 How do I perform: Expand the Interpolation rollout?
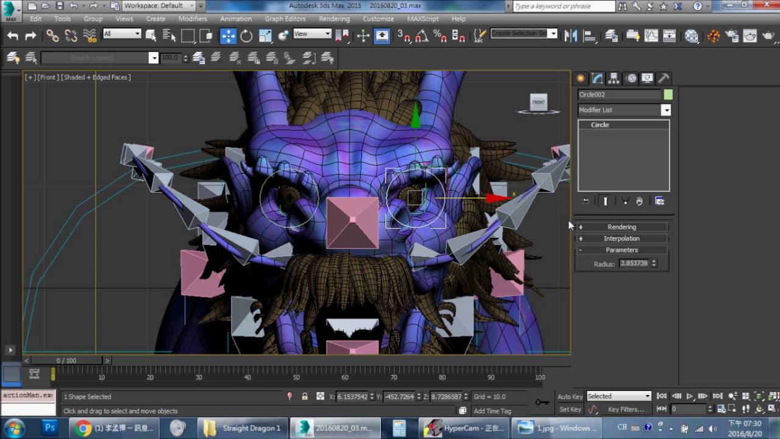[x=622, y=238]
